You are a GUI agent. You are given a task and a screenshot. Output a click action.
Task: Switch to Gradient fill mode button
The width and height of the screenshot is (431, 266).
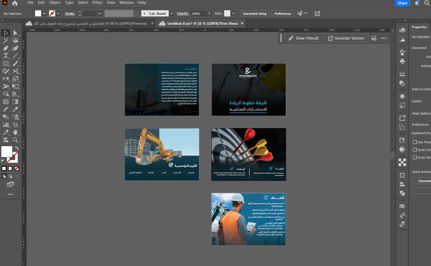10,168
